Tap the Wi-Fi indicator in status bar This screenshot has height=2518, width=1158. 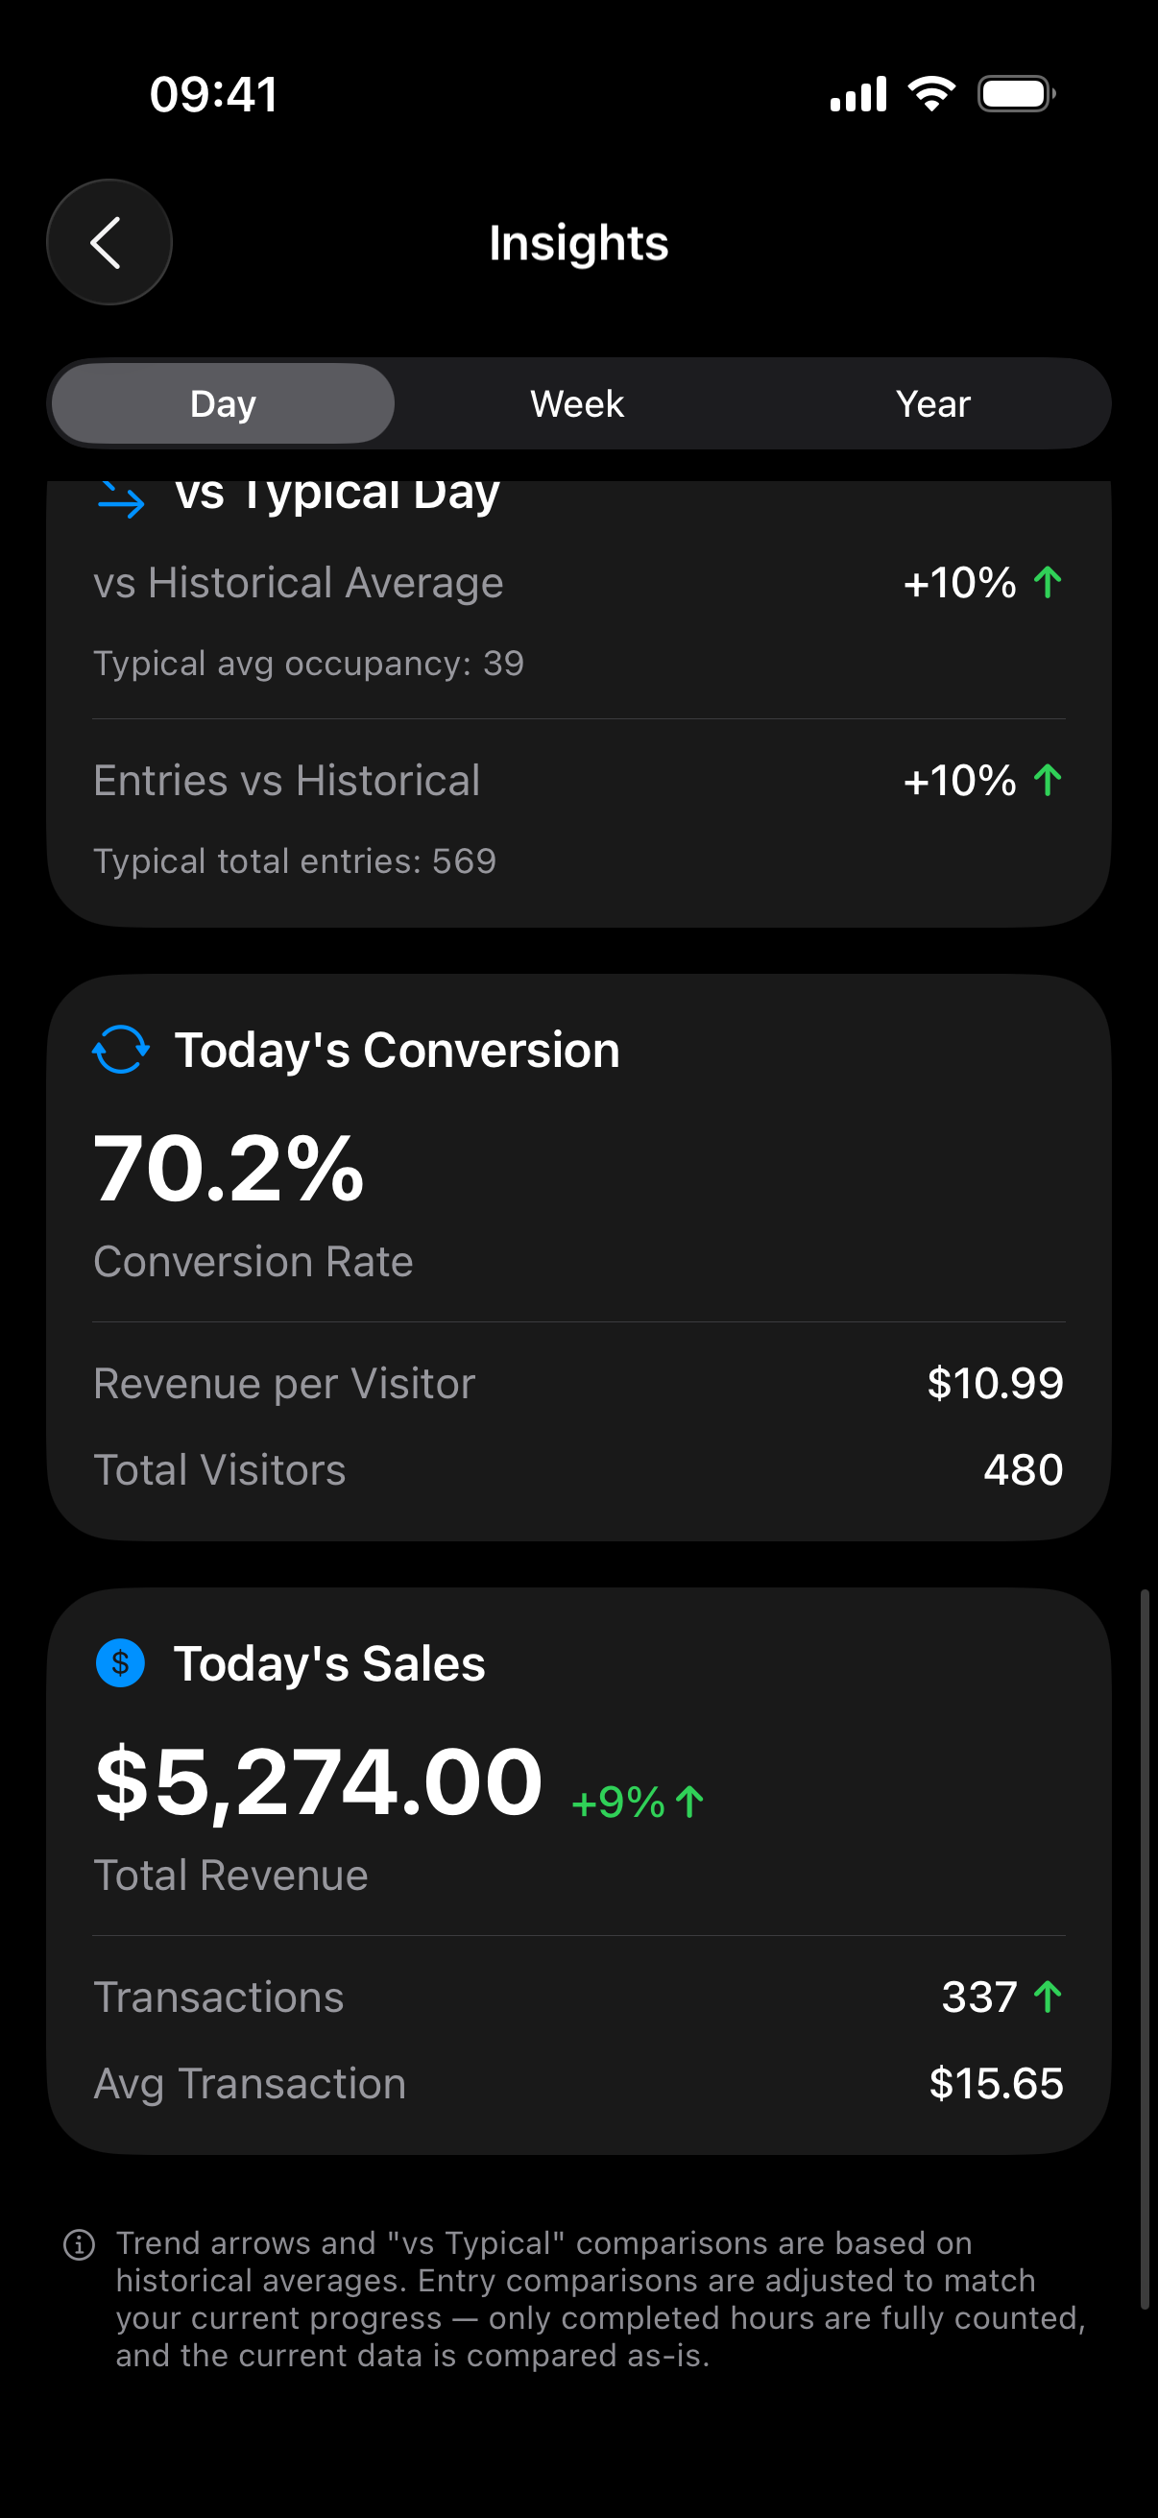click(931, 94)
